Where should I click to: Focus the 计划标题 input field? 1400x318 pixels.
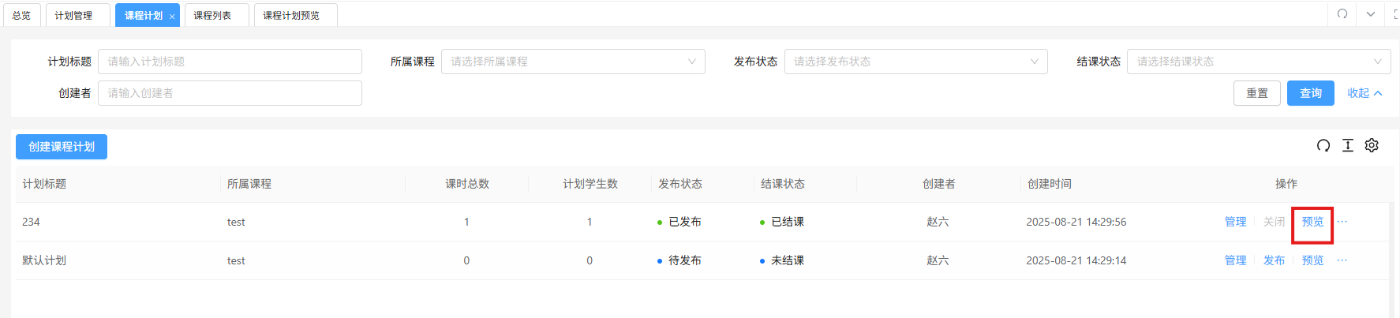click(230, 62)
